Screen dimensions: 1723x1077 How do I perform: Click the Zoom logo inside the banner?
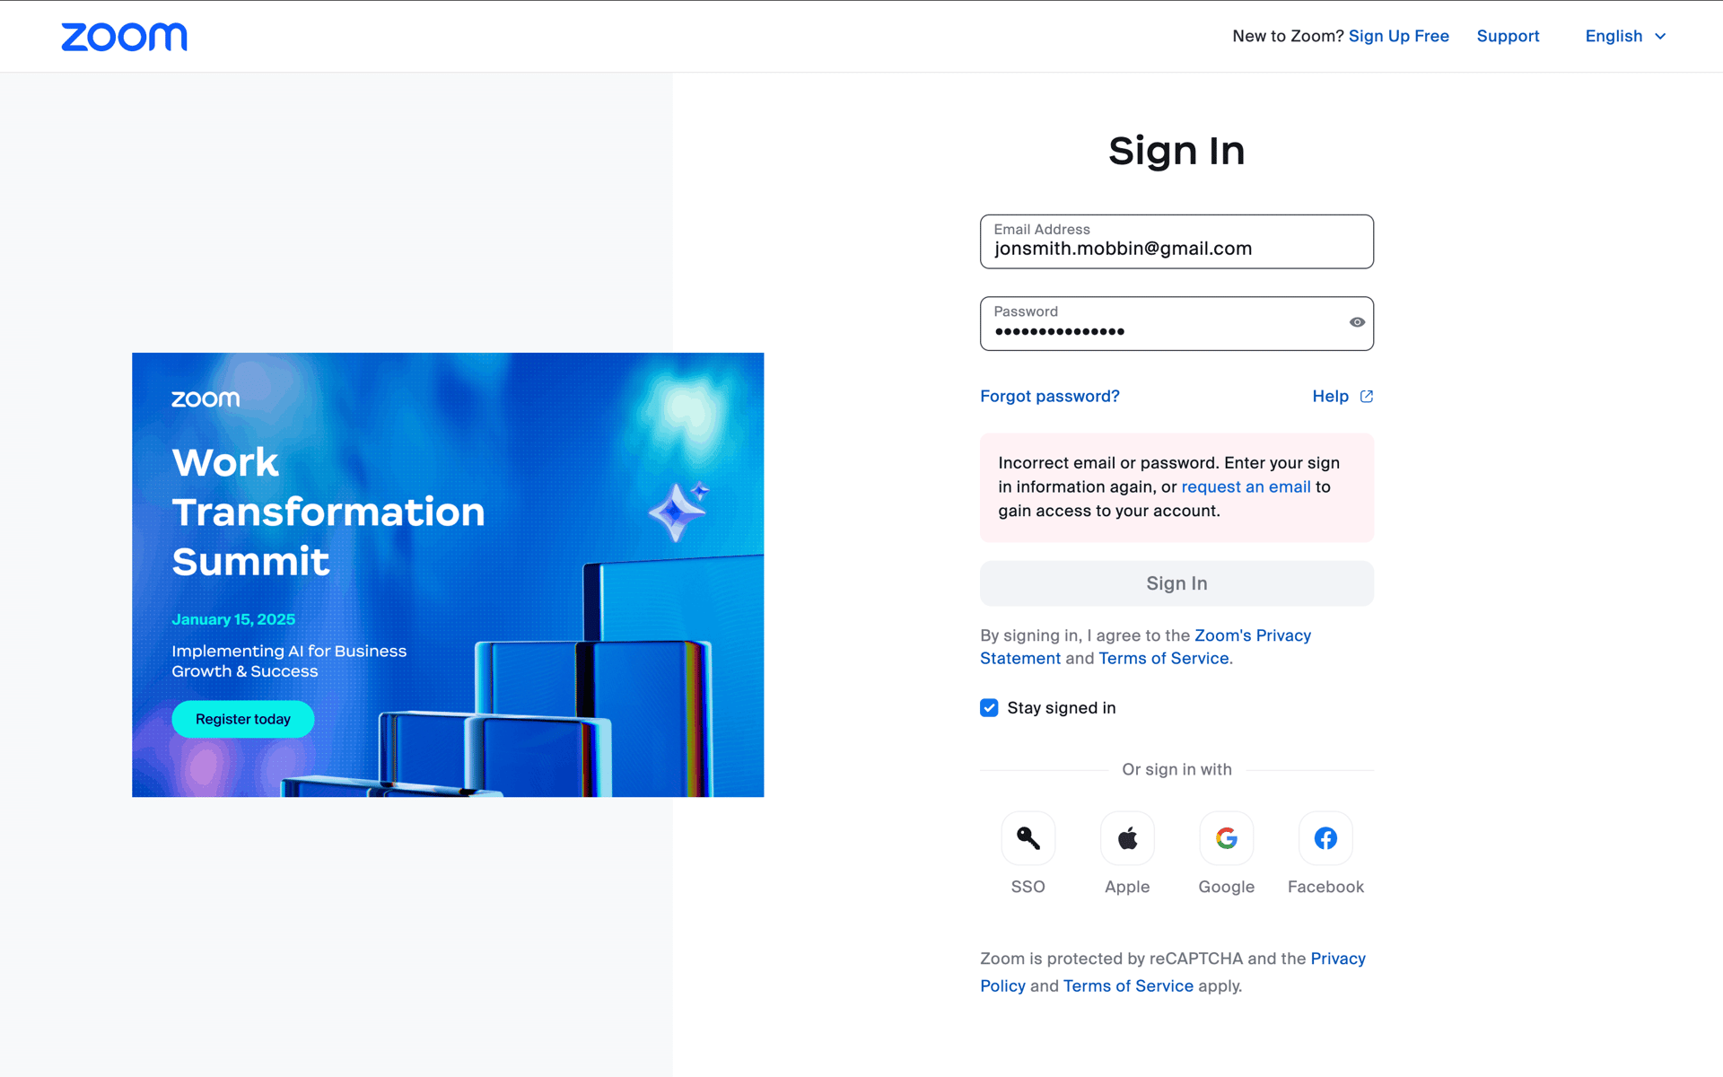[x=206, y=398]
